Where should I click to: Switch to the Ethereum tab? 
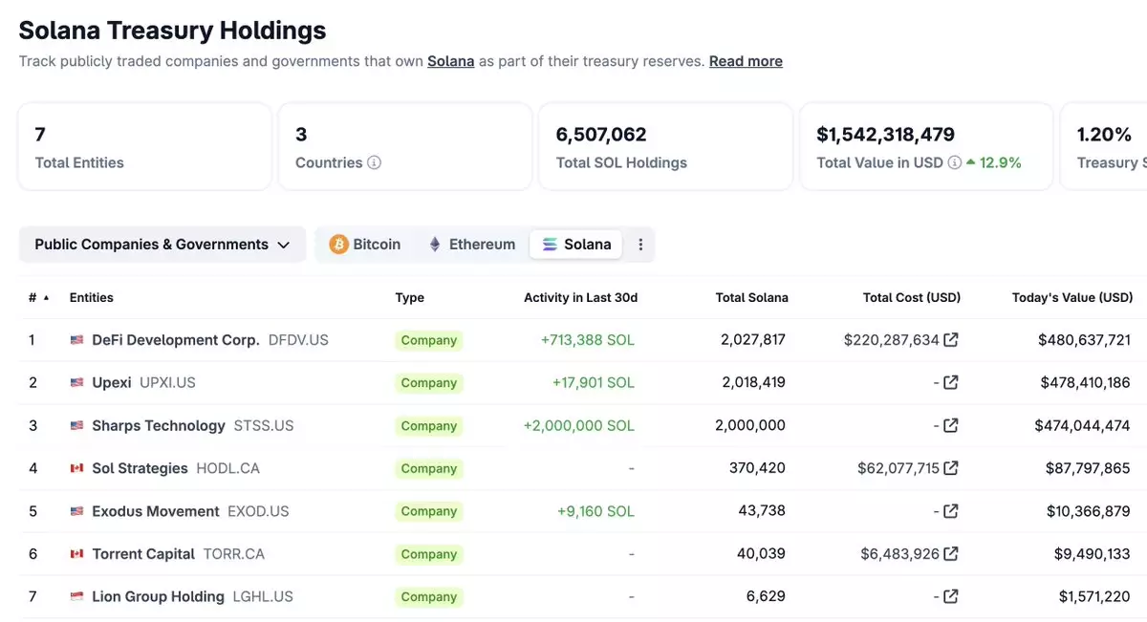471,245
